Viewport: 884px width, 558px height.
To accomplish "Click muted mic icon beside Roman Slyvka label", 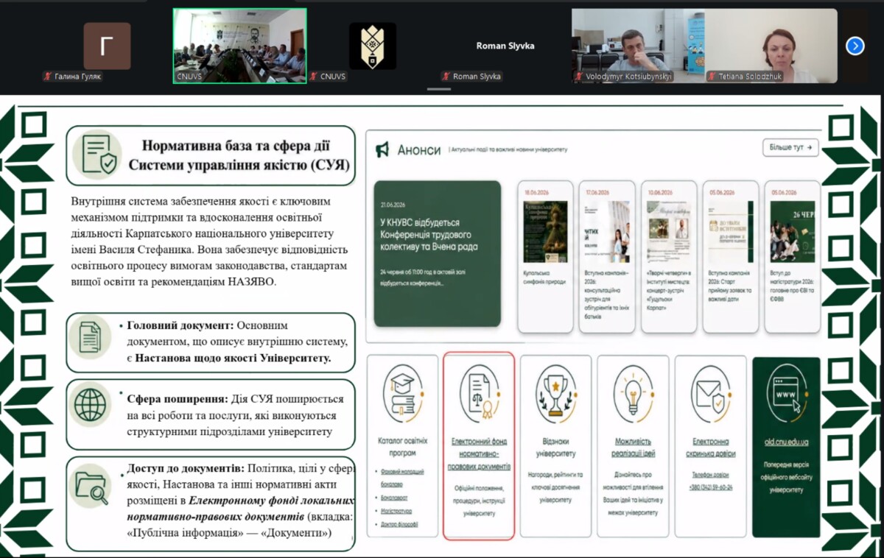I will [446, 77].
